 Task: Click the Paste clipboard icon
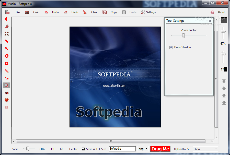124,12
